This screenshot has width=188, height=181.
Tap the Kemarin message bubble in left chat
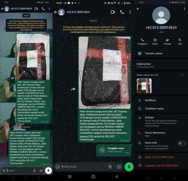[29, 148]
